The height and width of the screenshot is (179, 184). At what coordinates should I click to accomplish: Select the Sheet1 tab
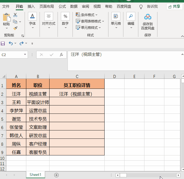click(35, 175)
